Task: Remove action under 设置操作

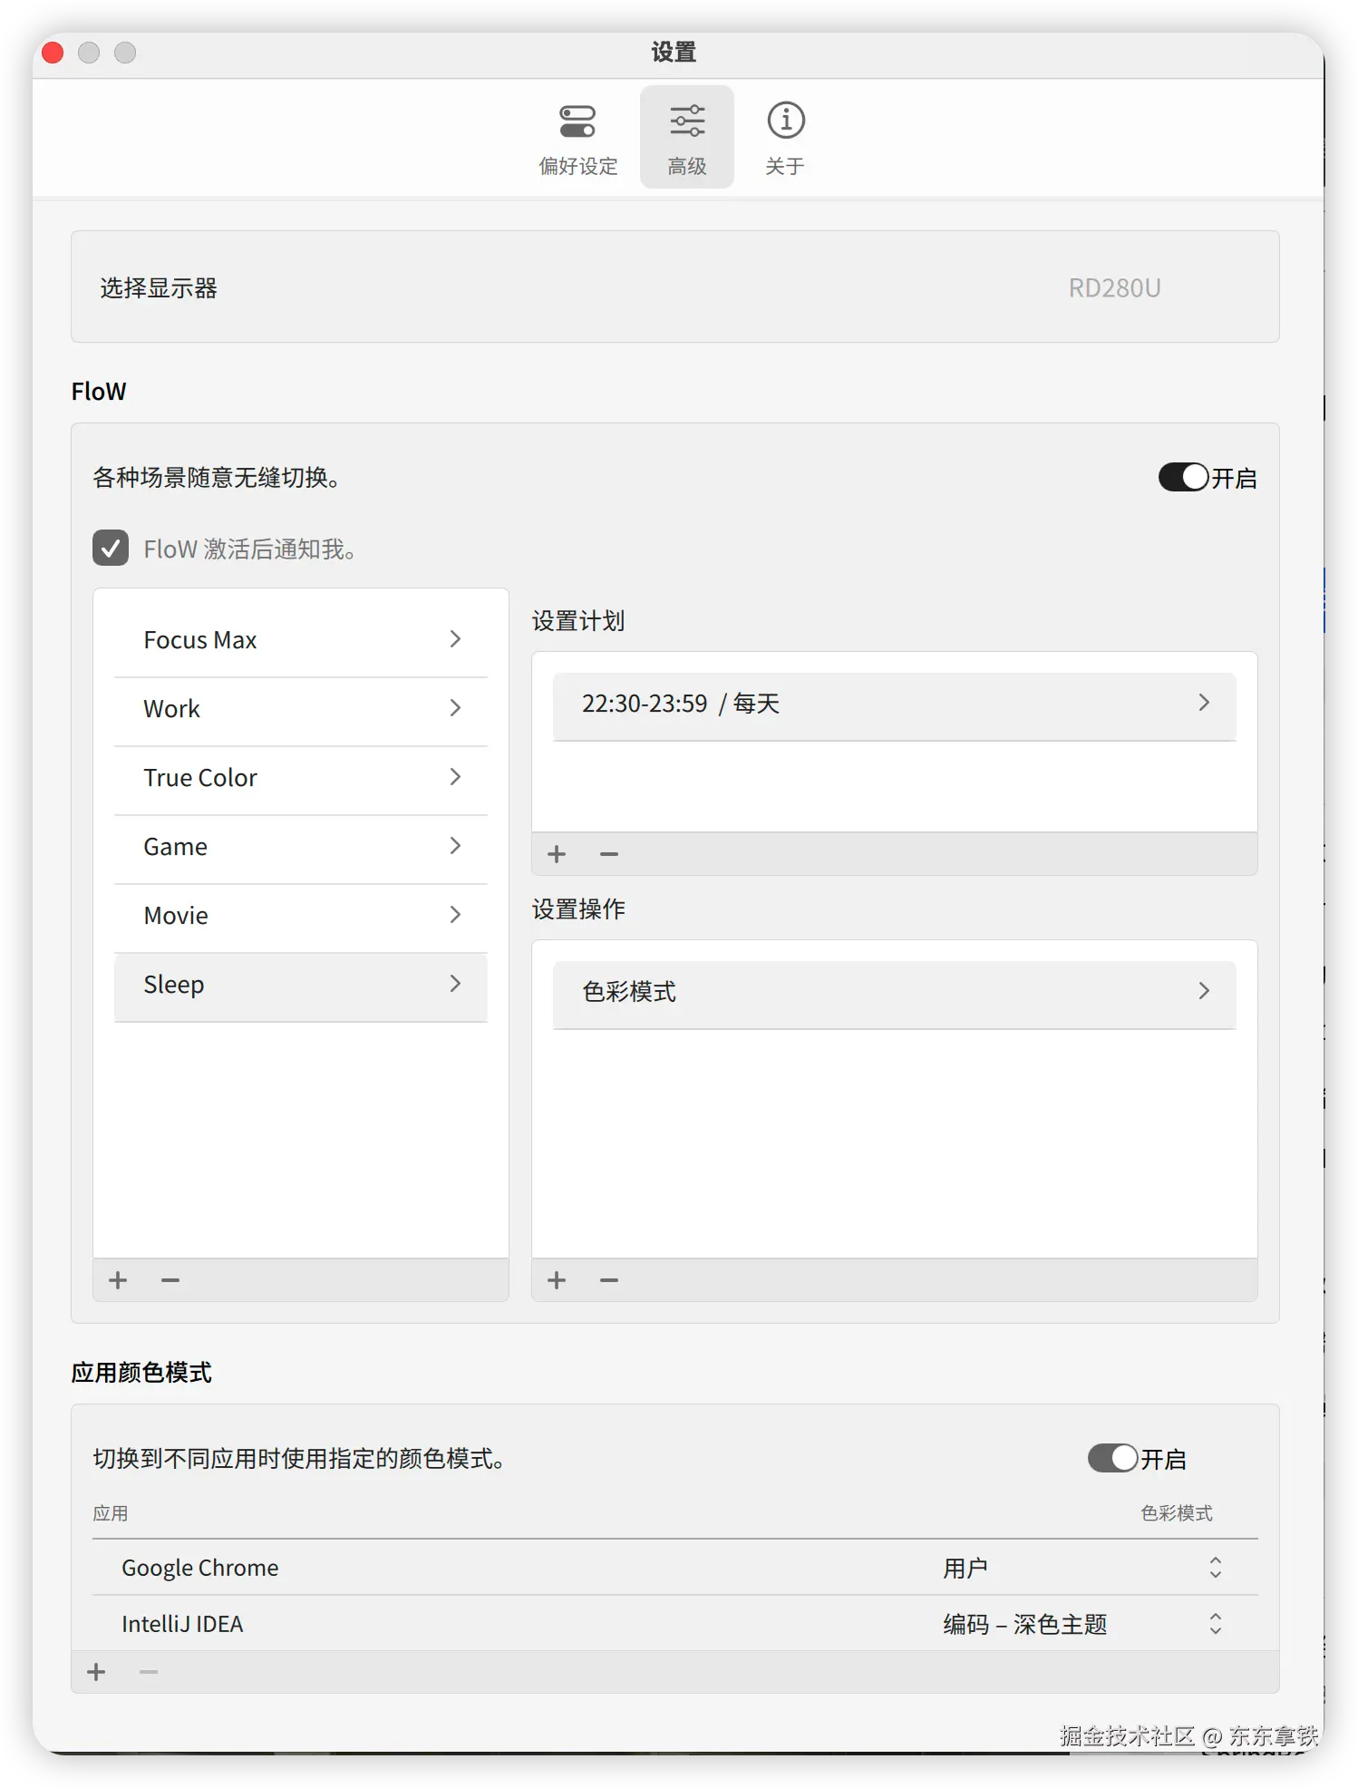Action: pyautogui.click(x=609, y=1280)
